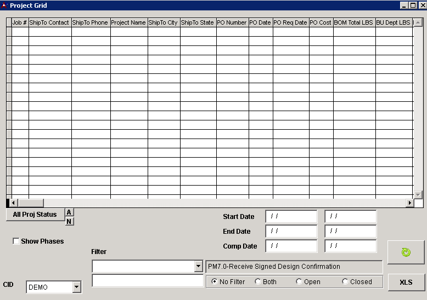Click the application icon in the title bar
The image size is (427, 300).
[4, 5]
